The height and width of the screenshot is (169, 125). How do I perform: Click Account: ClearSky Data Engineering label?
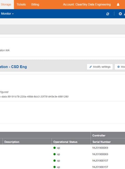tap(87, 4)
